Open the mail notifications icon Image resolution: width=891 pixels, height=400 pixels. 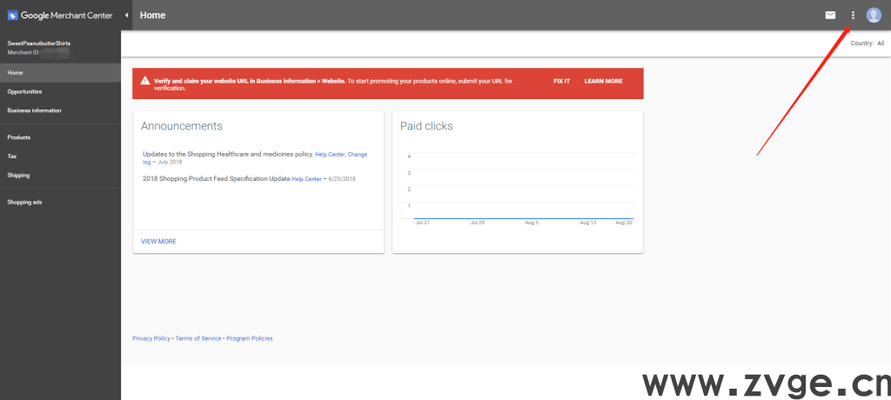(830, 15)
